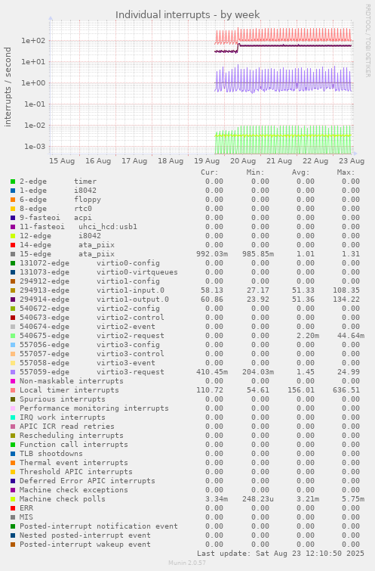Click the 'Avg:' column header
Screen dimensions: 375x571
coord(300,172)
